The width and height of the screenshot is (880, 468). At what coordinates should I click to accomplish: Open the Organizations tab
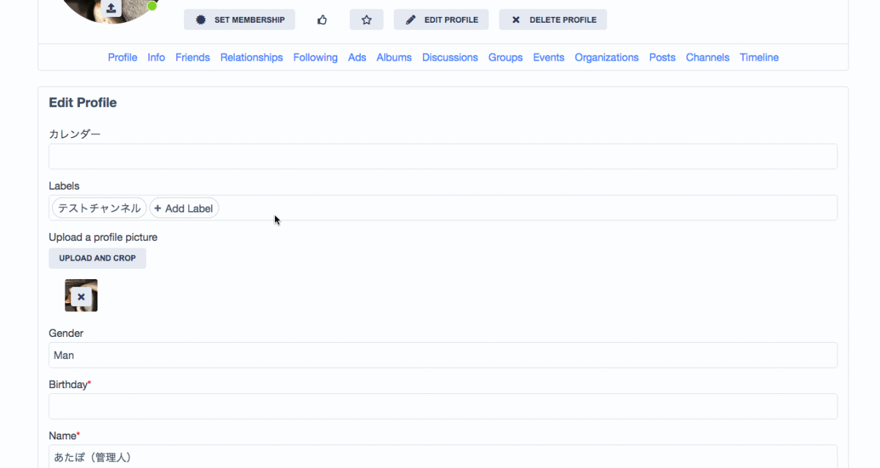tap(606, 57)
